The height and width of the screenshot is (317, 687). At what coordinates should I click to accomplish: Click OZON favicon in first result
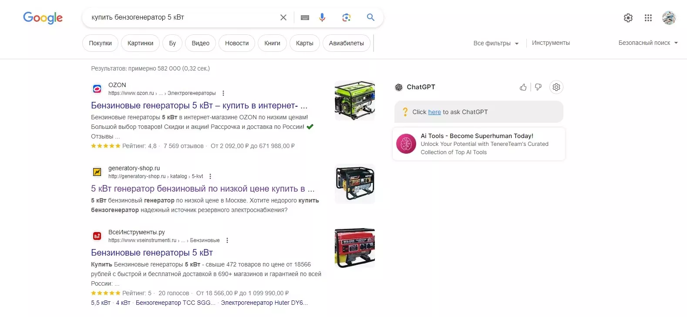[97, 89]
